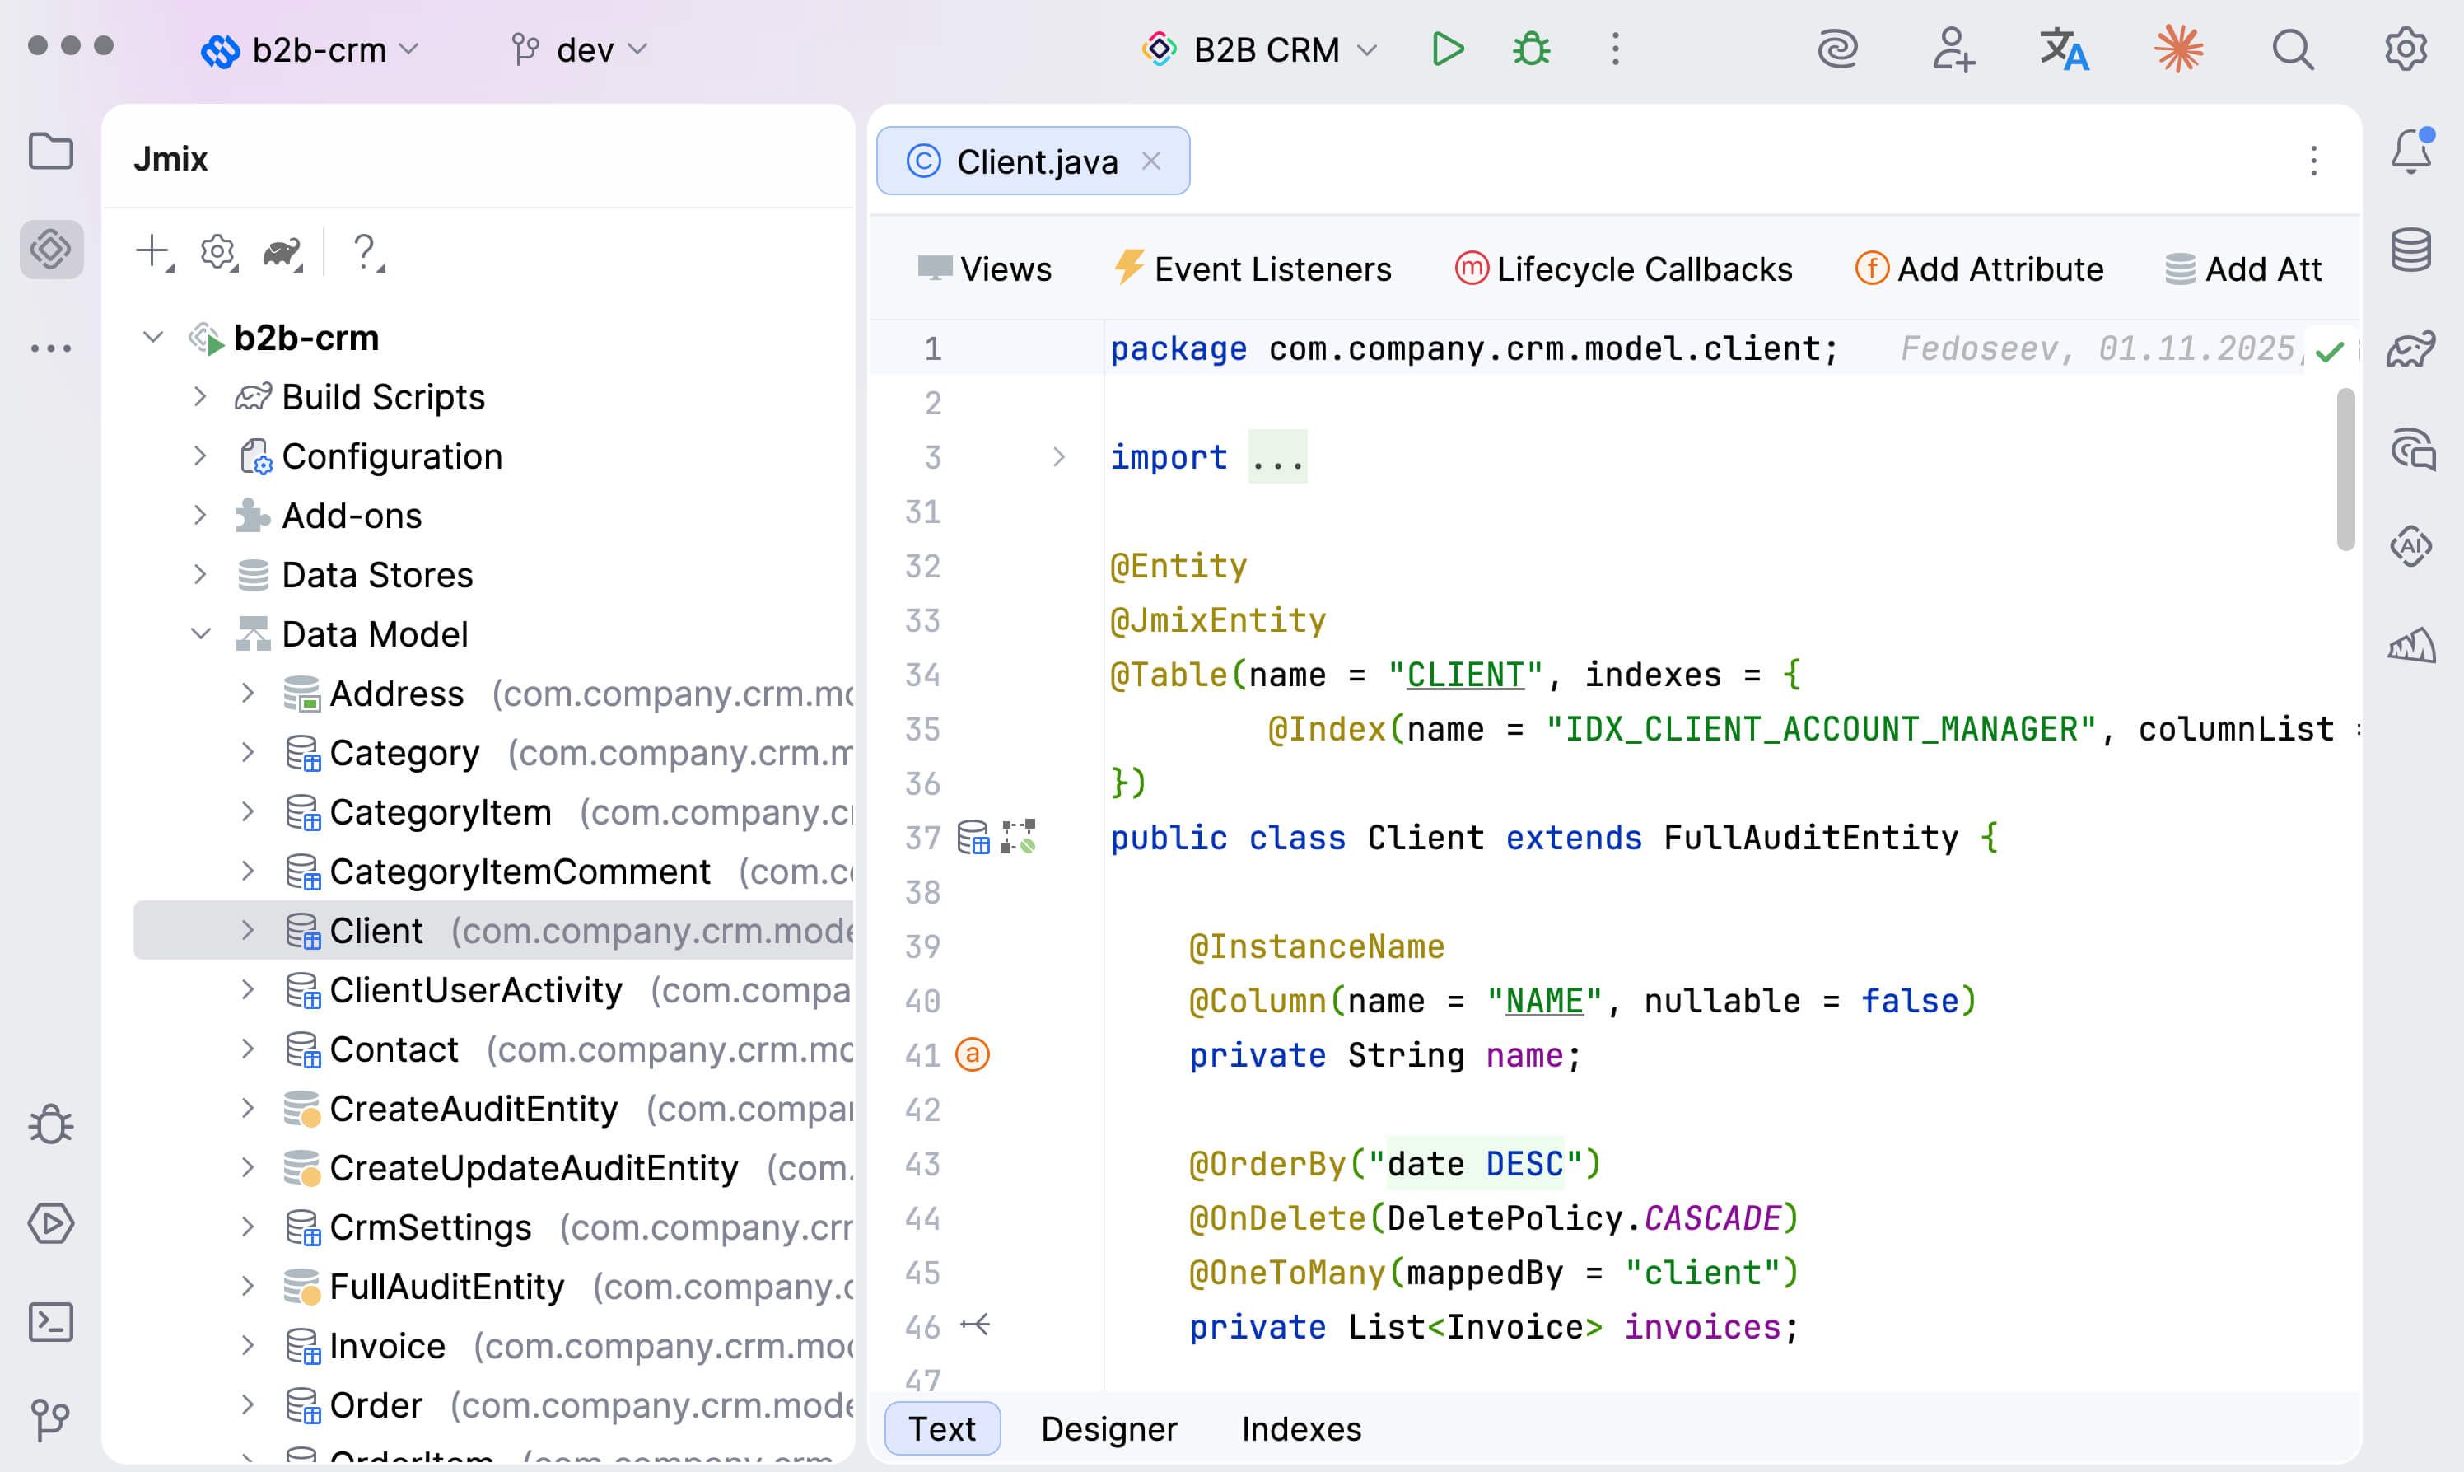Open more run actions menu
This screenshot has width=2464, height=1472.
coord(1615,49)
